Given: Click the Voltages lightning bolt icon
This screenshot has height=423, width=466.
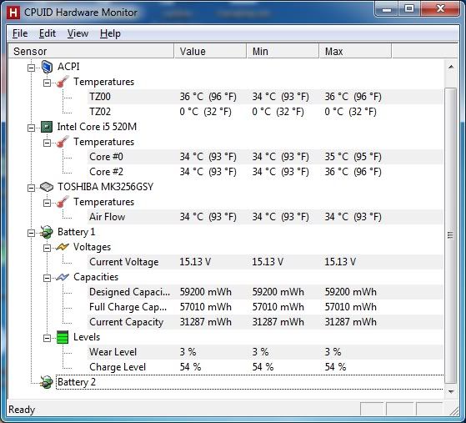Looking at the screenshot, I should pos(63,247).
